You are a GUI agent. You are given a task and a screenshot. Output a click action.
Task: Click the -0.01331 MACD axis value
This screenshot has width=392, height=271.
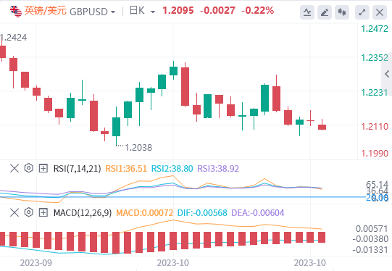tap(370, 250)
